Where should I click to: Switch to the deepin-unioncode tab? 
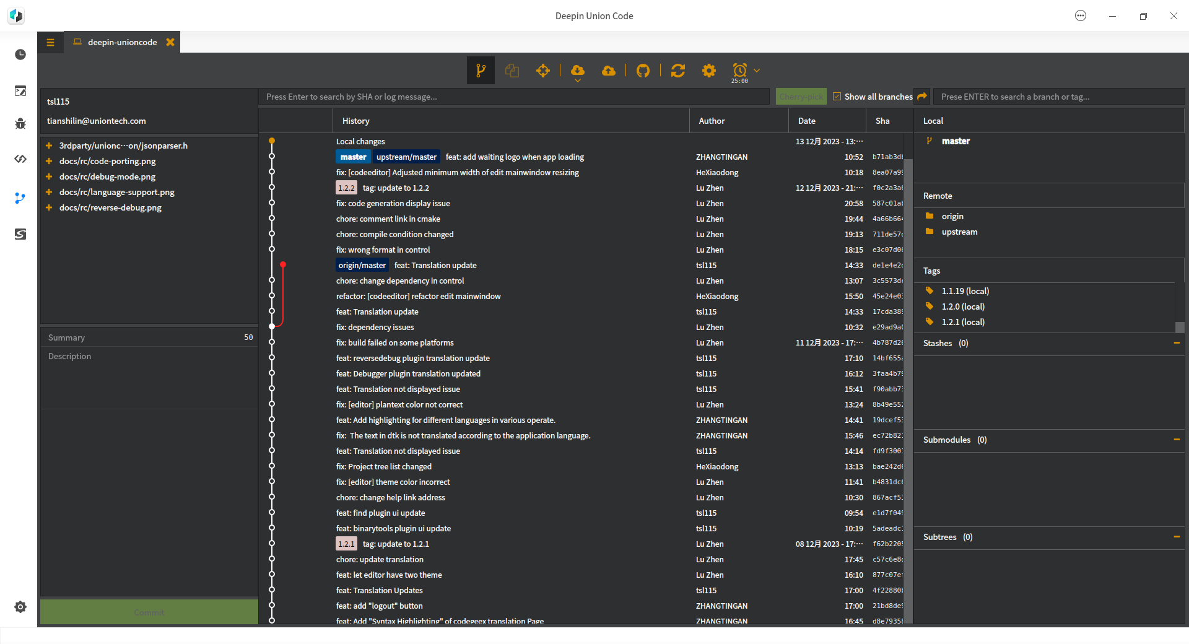(x=122, y=42)
